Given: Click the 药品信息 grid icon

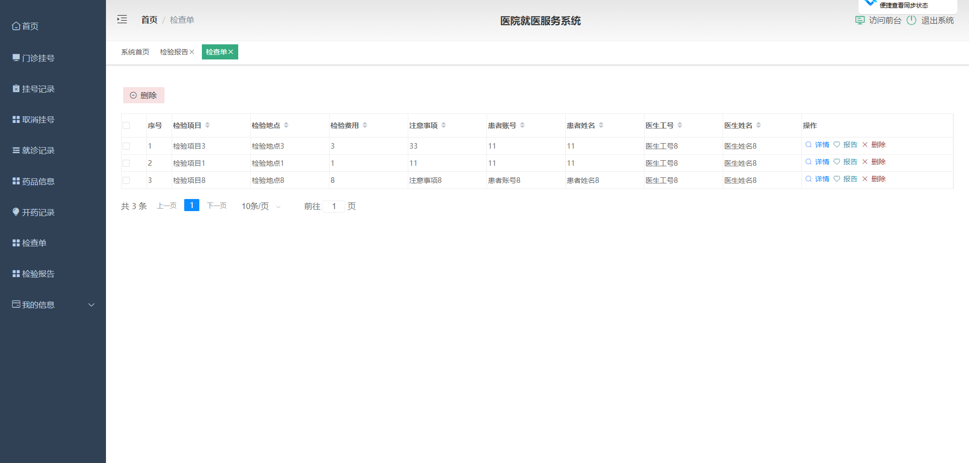Looking at the screenshot, I should point(16,181).
